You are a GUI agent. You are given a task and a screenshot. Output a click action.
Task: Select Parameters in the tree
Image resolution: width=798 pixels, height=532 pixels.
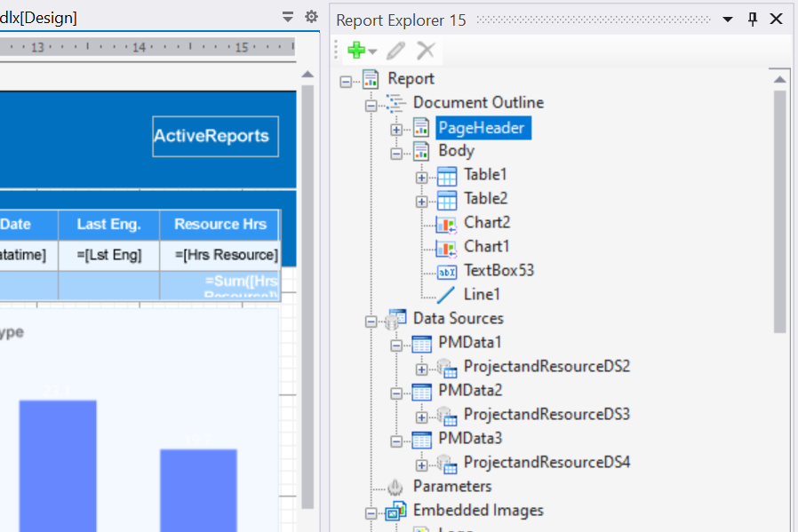click(452, 486)
